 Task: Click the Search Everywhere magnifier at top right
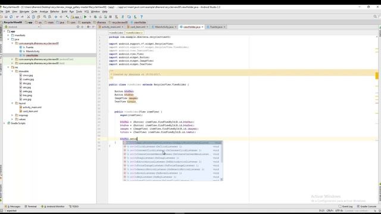point(375,17)
